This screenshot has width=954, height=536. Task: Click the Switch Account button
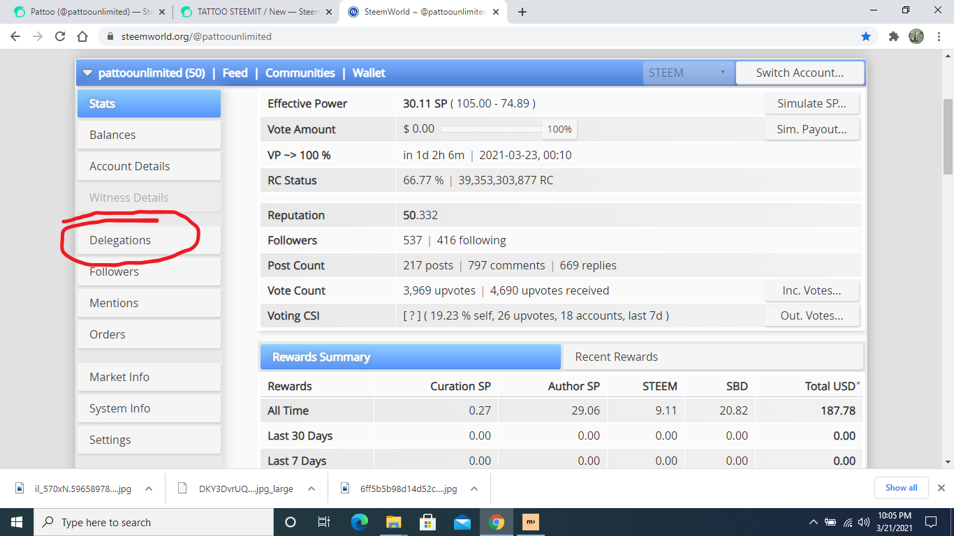[x=800, y=73]
